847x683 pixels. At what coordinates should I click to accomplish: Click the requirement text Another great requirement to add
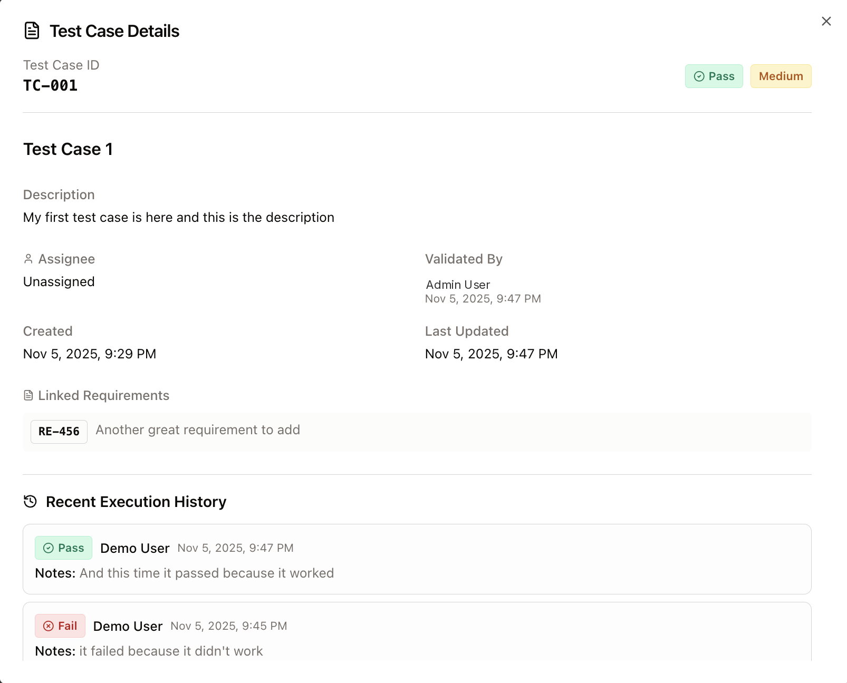click(x=197, y=430)
